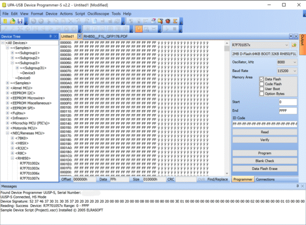Expand the Atmel MCU node
Viewport: 306px width, 225px height.
coord(7,88)
